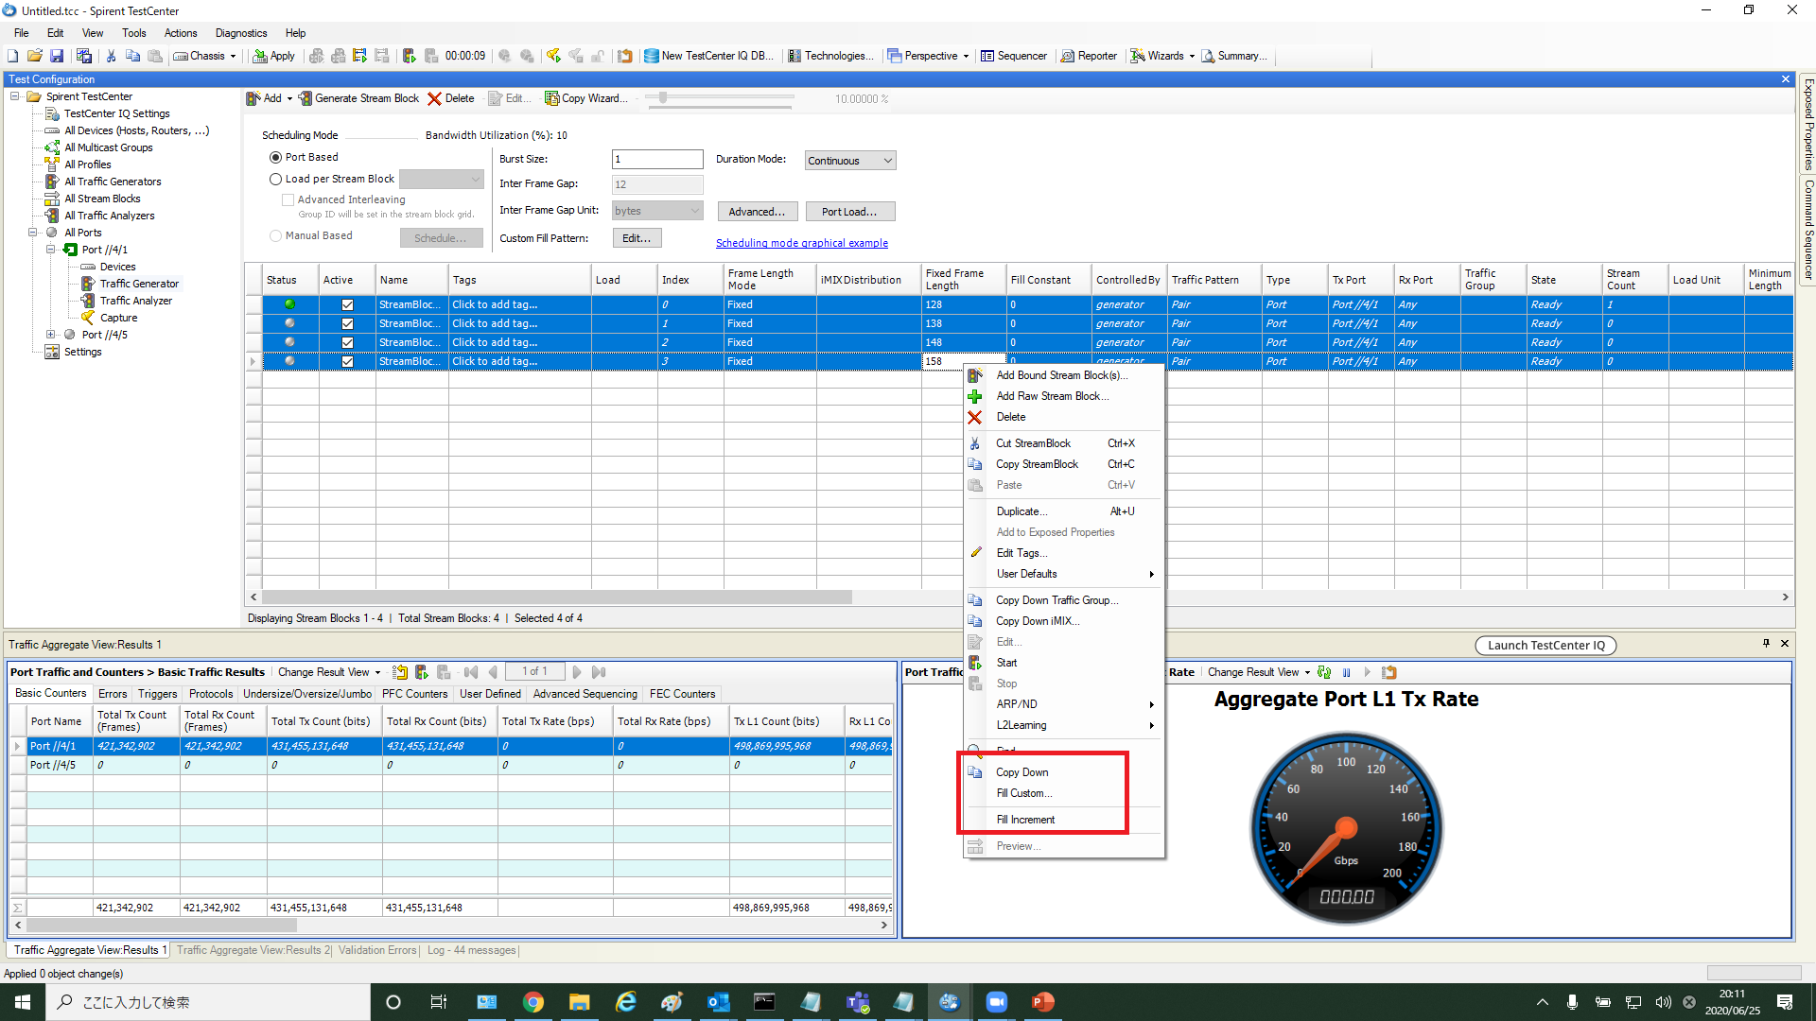The height and width of the screenshot is (1021, 1816).
Task: Click Generate Stream Block icon
Action: (306, 98)
